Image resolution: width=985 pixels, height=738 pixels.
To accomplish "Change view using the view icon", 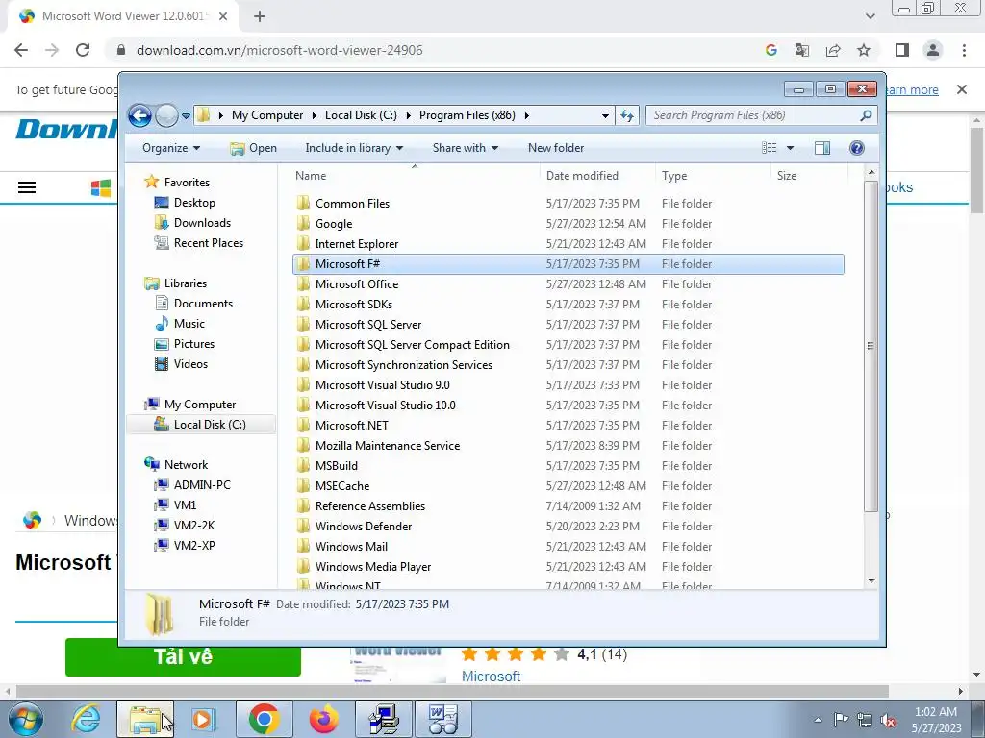I will (769, 148).
